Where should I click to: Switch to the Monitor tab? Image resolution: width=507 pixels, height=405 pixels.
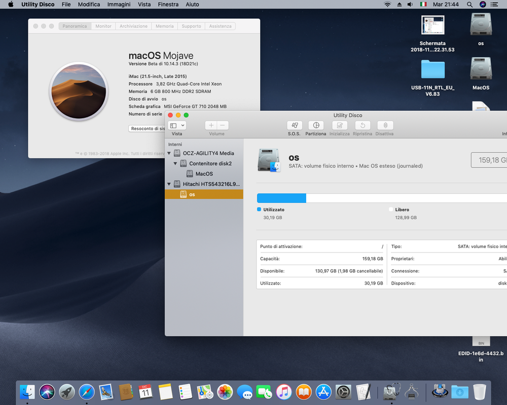tap(103, 26)
